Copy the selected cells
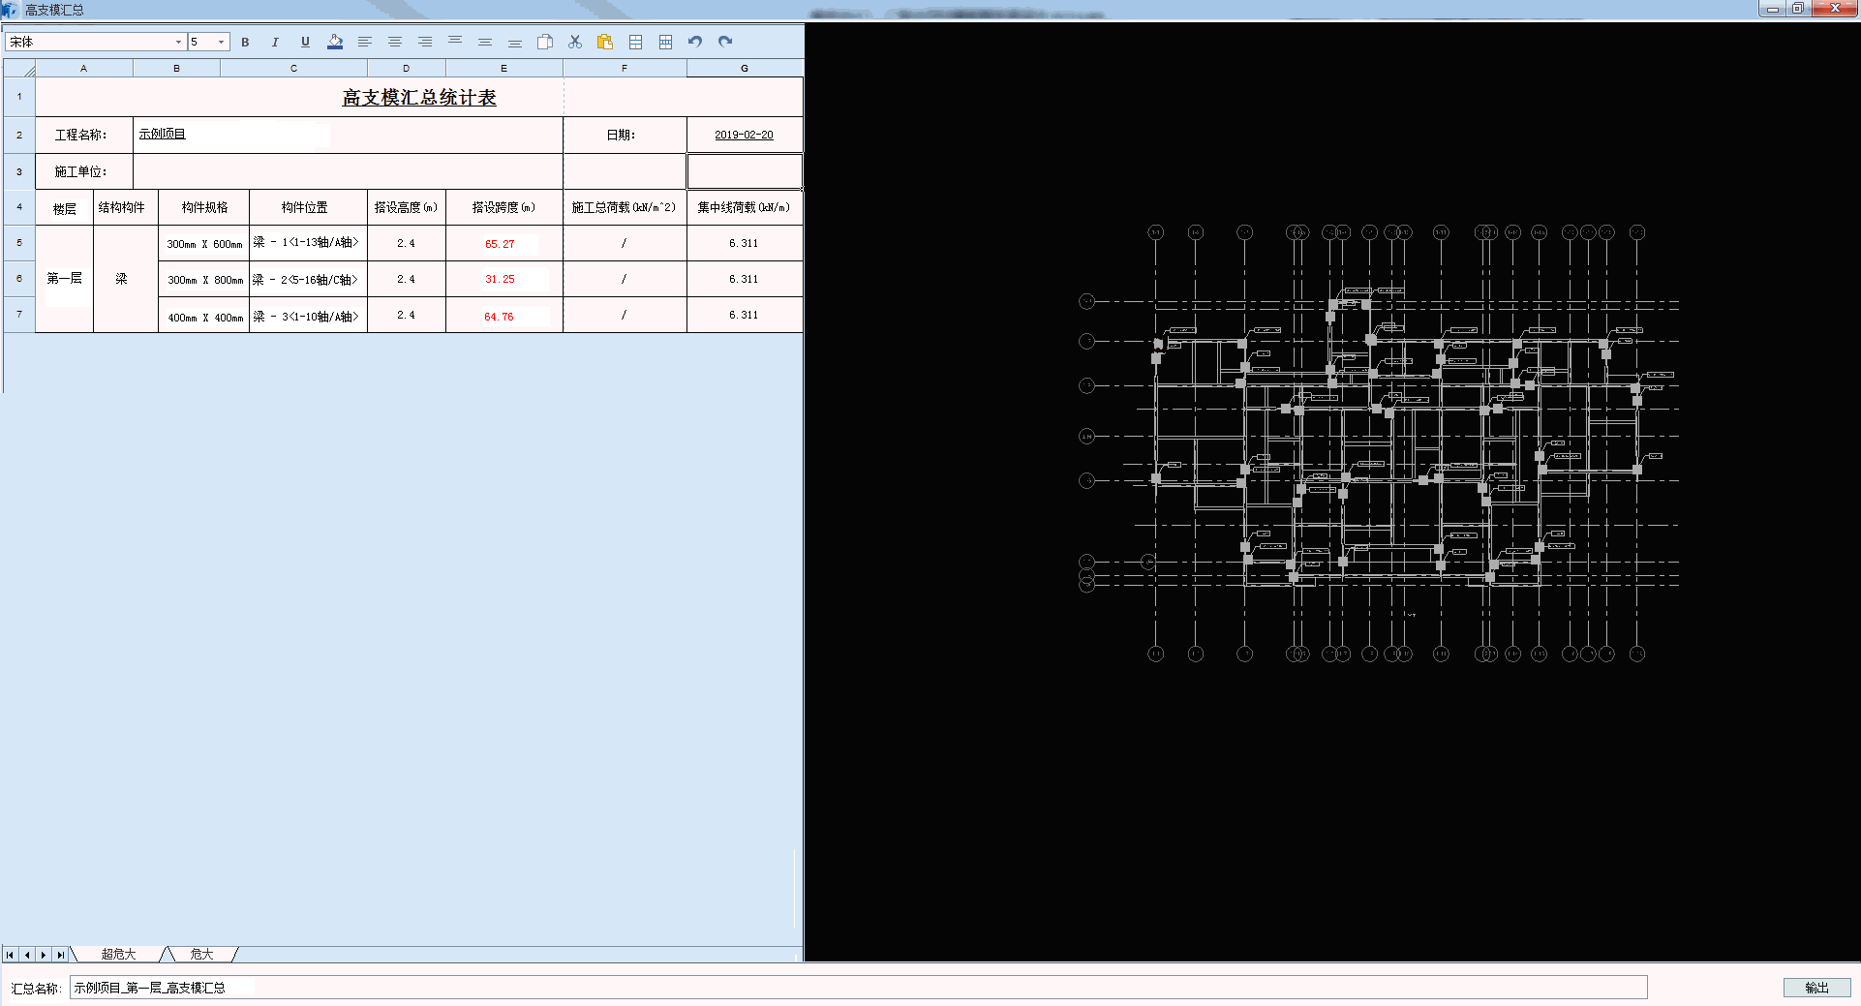Screen dimensions: 1861x1006 point(545,42)
